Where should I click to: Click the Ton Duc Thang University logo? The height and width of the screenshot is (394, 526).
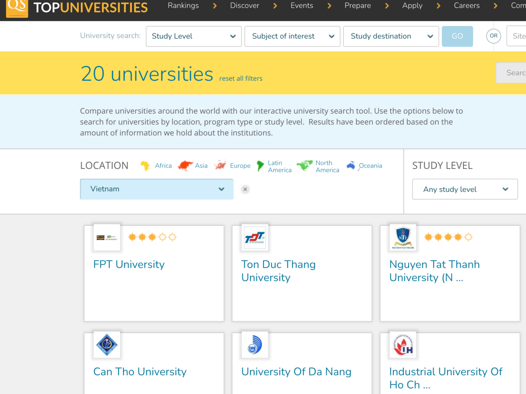[x=255, y=237]
